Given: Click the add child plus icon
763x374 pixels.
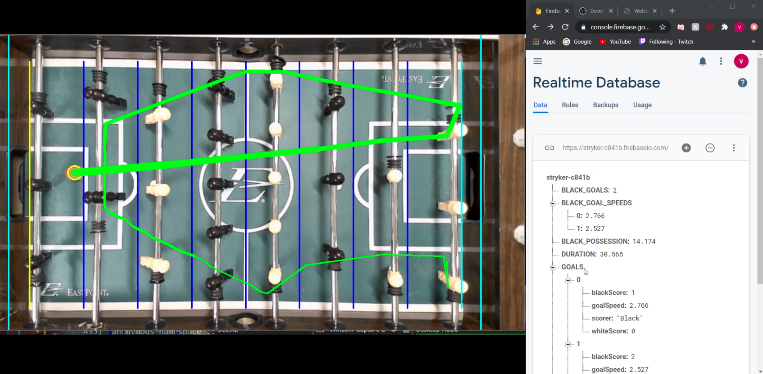Looking at the screenshot, I should pyautogui.click(x=686, y=148).
